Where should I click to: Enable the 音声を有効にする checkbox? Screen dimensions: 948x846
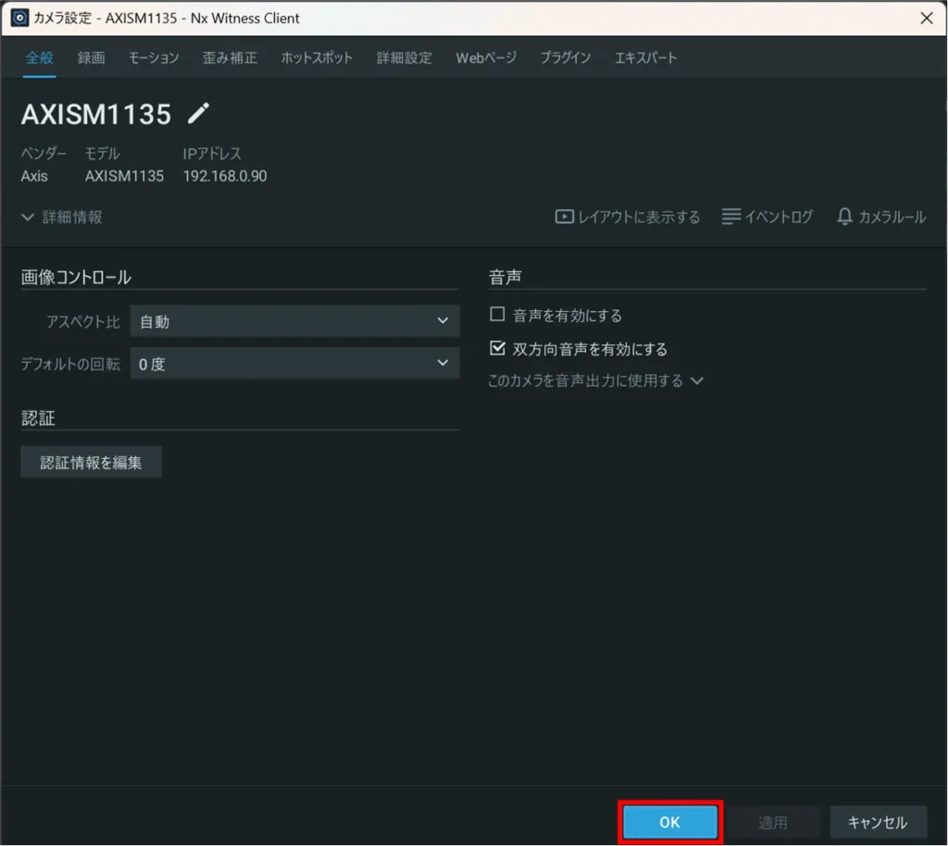coord(497,315)
